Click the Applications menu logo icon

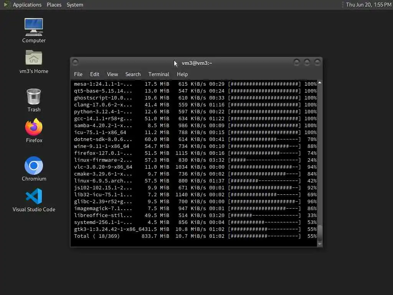[x=7, y=5]
